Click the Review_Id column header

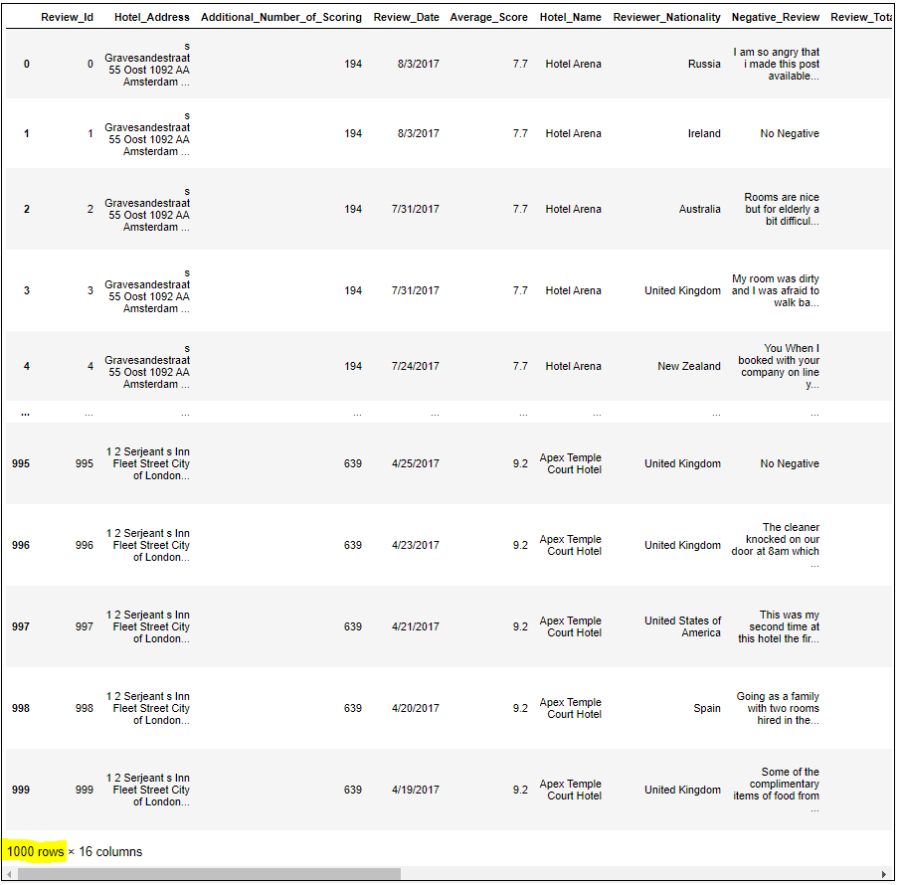point(67,17)
